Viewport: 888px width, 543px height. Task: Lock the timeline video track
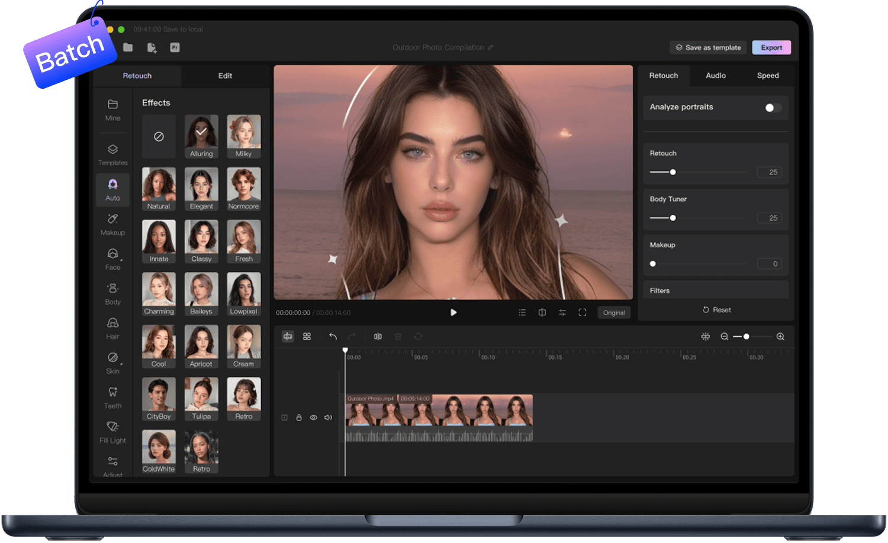(299, 418)
